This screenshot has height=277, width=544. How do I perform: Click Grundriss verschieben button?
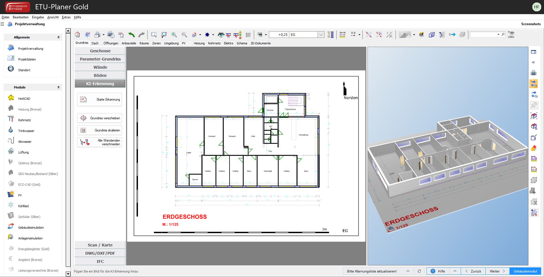99,118
